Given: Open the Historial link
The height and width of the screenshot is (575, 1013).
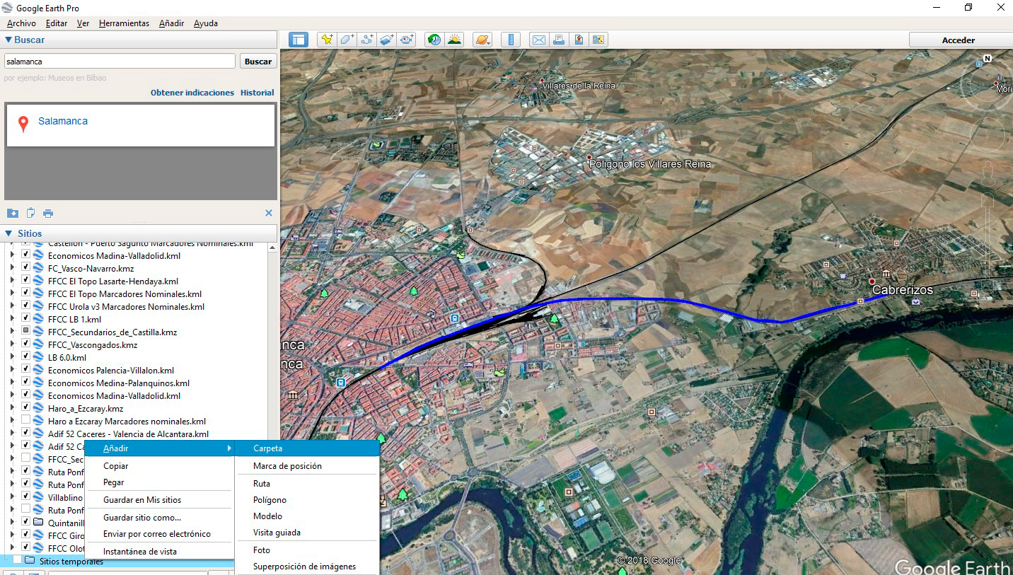Looking at the screenshot, I should 257,93.
